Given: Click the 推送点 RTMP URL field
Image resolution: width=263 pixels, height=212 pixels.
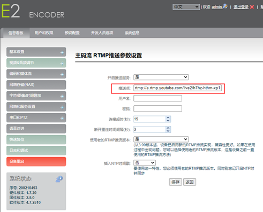Looking at the screenshot, I should pos(177,88).
